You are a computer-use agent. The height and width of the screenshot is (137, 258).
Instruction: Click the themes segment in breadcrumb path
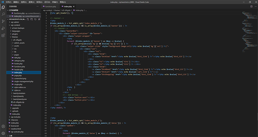(57, 10)
